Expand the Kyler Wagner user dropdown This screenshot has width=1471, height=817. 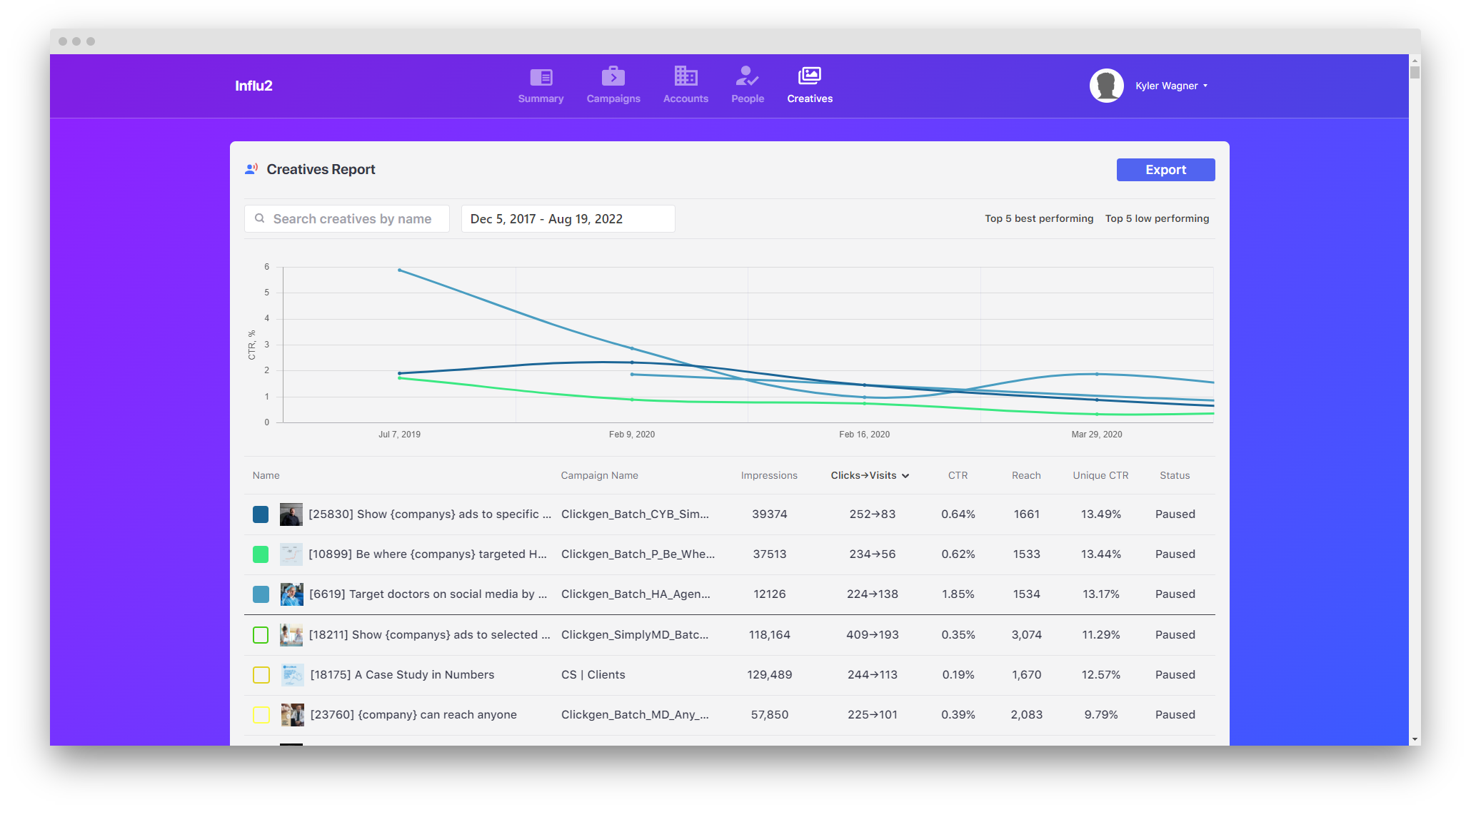click(1205, 86)
